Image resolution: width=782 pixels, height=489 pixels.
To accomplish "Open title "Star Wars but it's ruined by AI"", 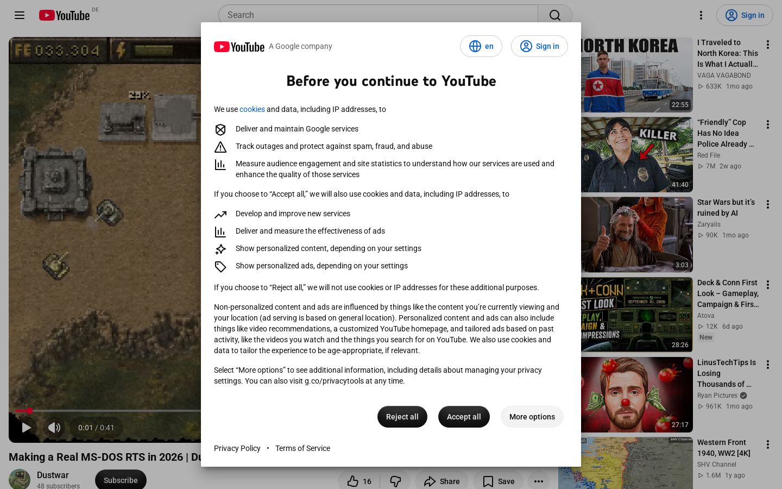I will [x=726, y=208].
